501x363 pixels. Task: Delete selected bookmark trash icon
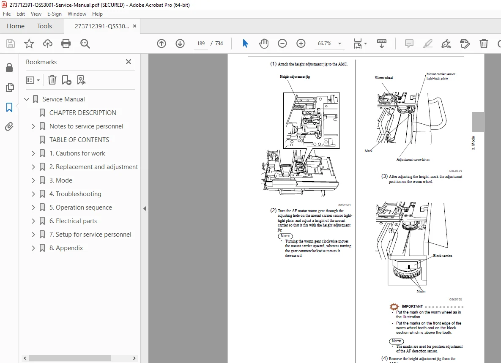pyautogui.click(x=52, y=80)
